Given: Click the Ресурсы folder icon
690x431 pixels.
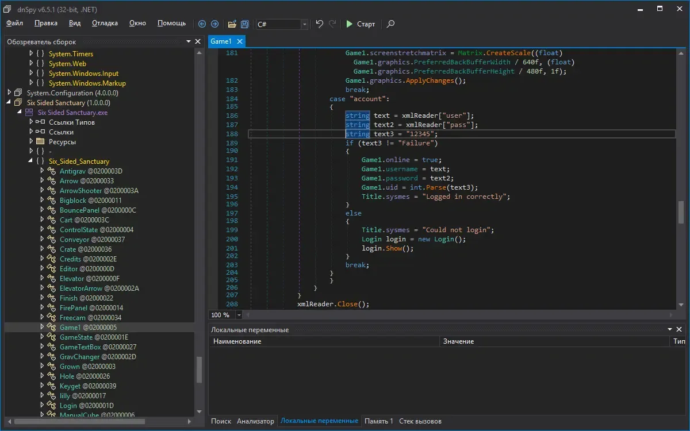Looking at the screenshot, I should [x=40, y=142].
